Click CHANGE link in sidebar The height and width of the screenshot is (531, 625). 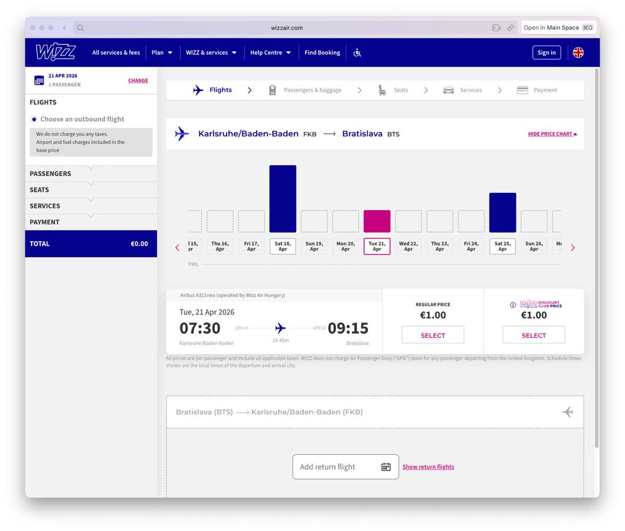point(138,81)
